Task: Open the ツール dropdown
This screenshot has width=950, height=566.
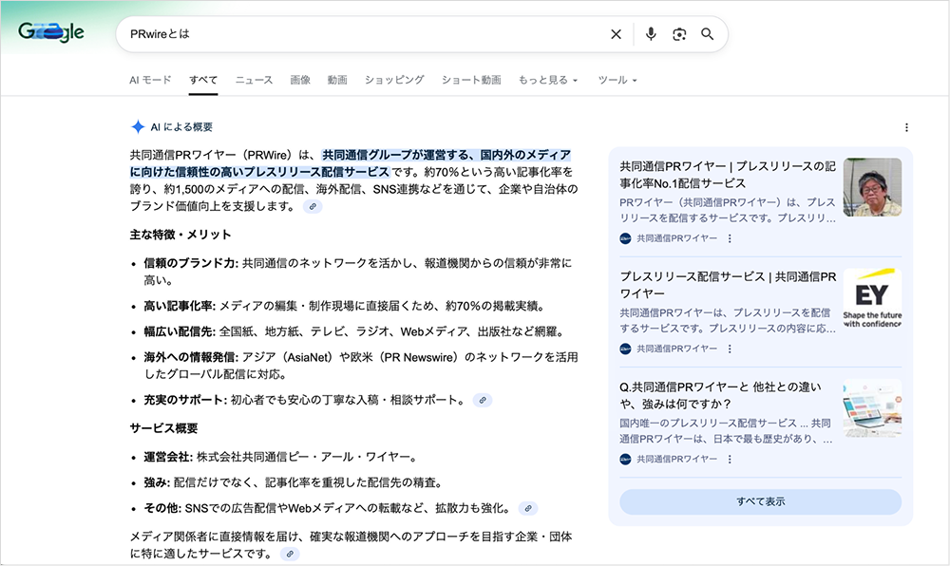Action: pos(617,80)
